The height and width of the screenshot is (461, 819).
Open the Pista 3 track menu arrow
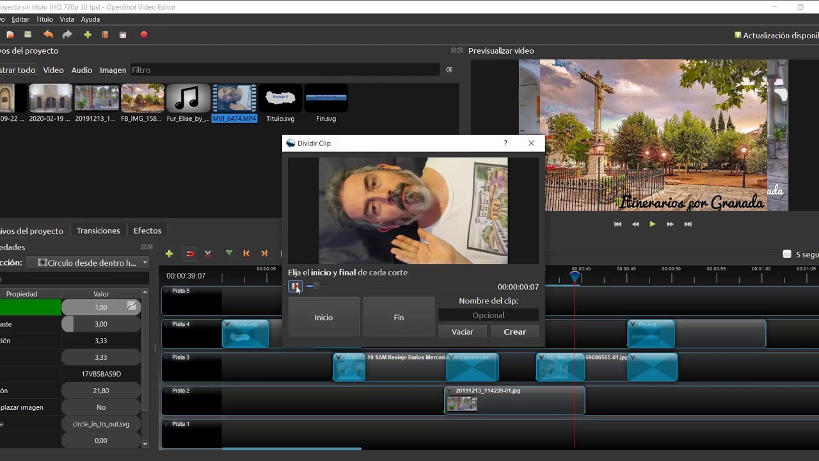pyautogui.click(x=167, y=357)
